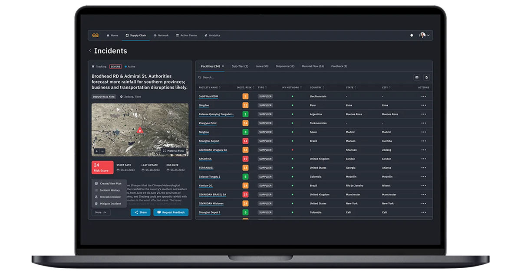The image size is (521, 273).
Task: Select Supply Chain in the navbar
Action: (x=136, y=36)
